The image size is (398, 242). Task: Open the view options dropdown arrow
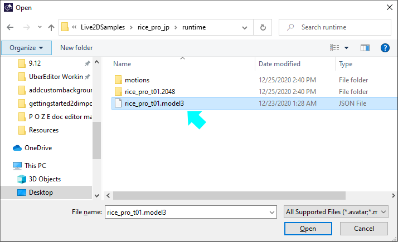[x=346, y=48]
